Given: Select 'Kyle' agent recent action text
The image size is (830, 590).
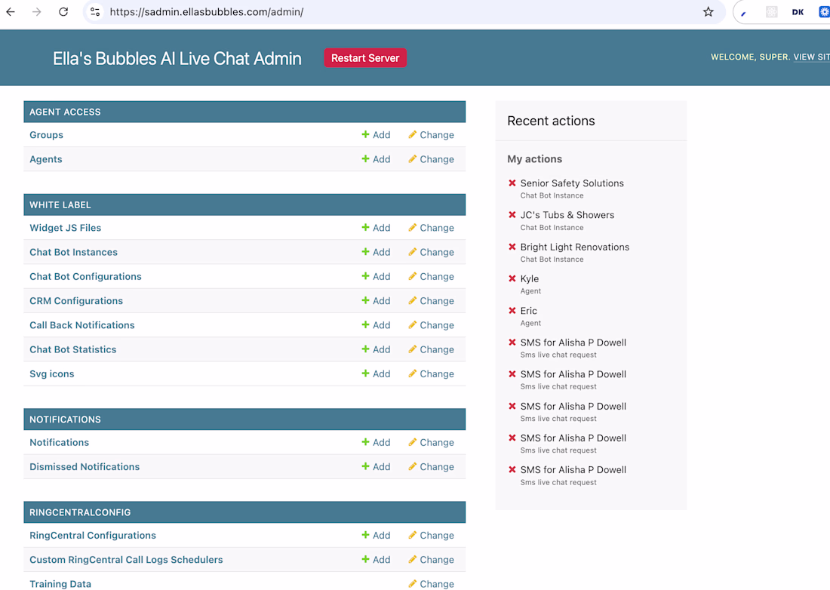Looking at the screenshot, I should point(530,279).
